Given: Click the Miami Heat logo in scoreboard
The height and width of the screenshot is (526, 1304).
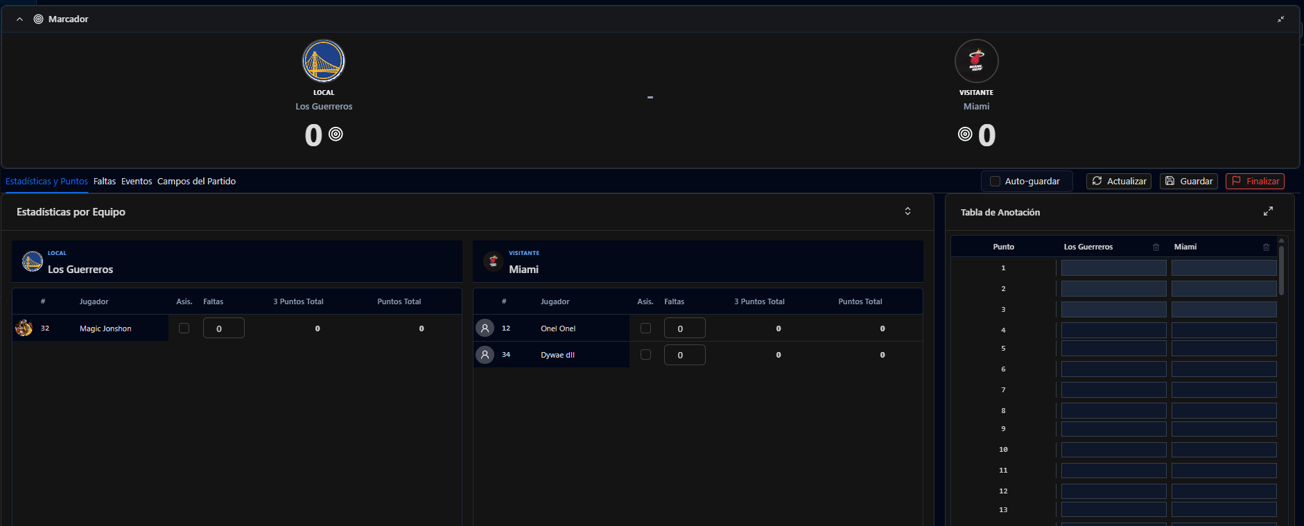Looking at the screenshot, I should pyautogui.click(x=976, y=61).
